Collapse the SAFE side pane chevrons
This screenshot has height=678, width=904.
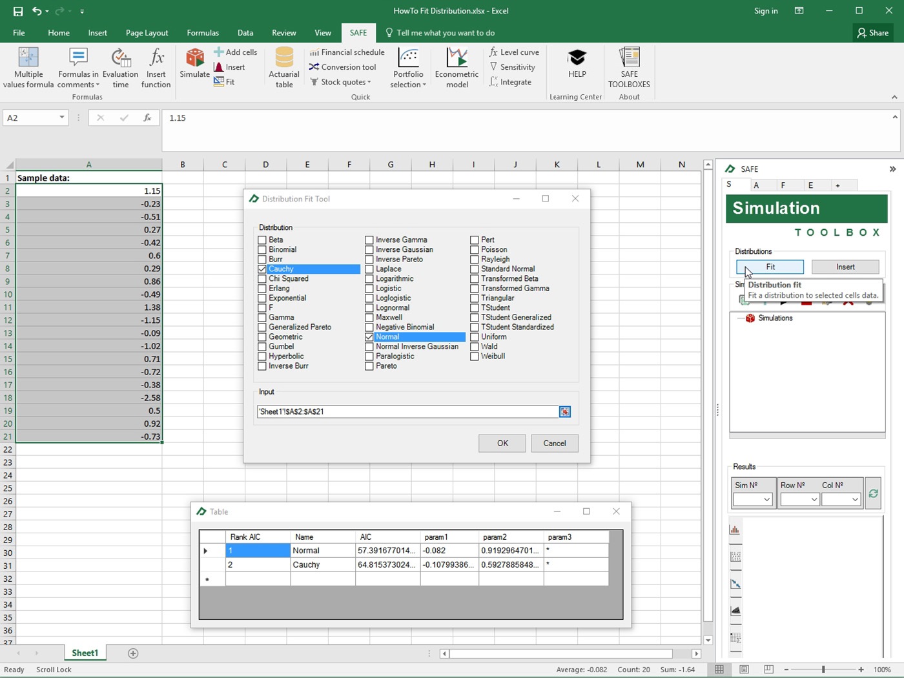click(892, 169)
